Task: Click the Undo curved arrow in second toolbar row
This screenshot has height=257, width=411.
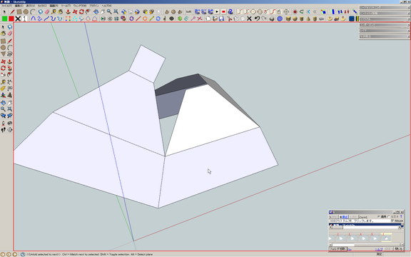Action: click(257, 19)
